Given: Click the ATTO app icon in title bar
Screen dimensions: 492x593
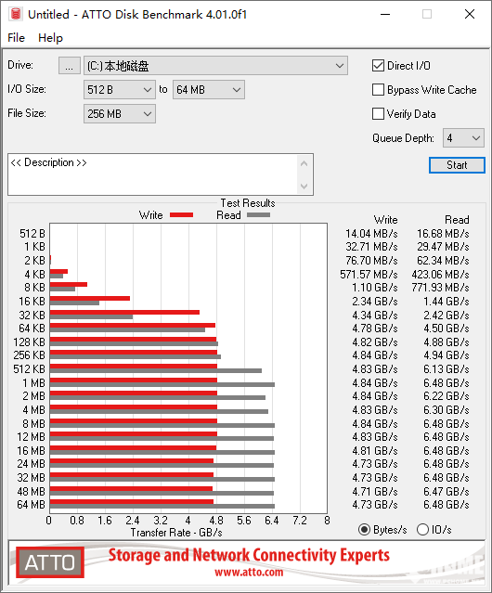Looking at the screenshot, I should pyautogui.click(x=15, y=14).
